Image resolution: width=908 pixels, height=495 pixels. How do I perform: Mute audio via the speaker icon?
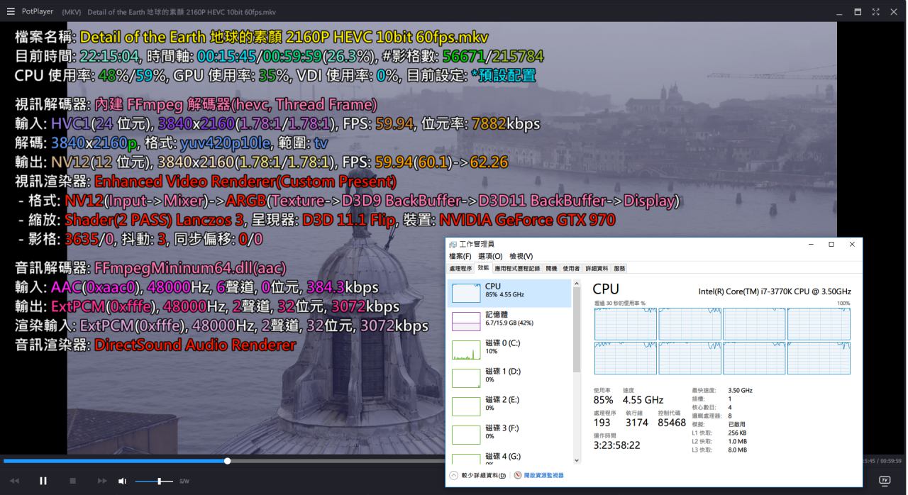[122, 481]
